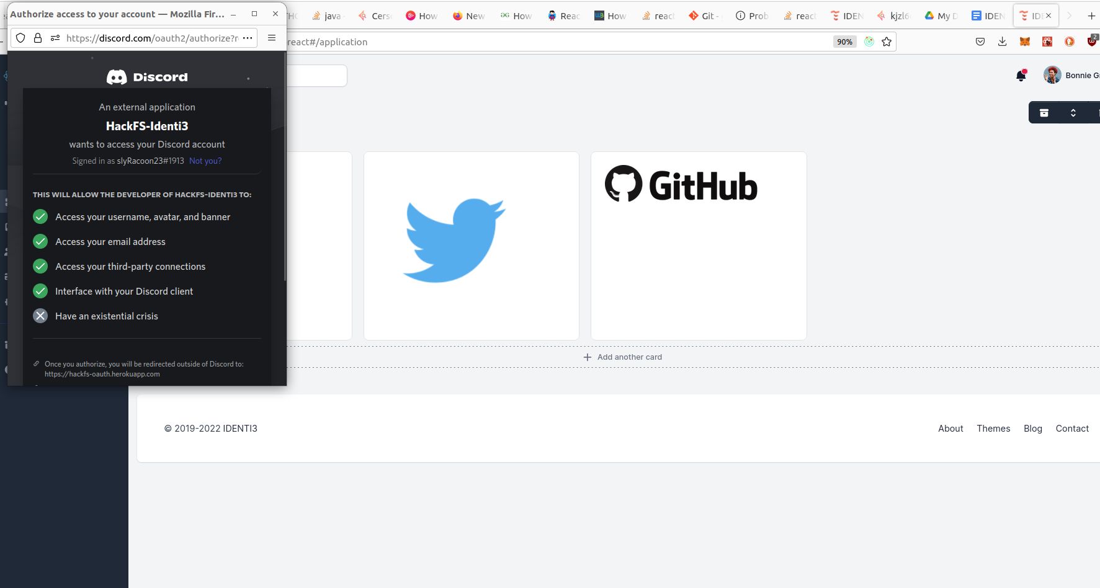1100x588 pixels.
Task: Click the padlock site security icon
Action: point(38,38)
